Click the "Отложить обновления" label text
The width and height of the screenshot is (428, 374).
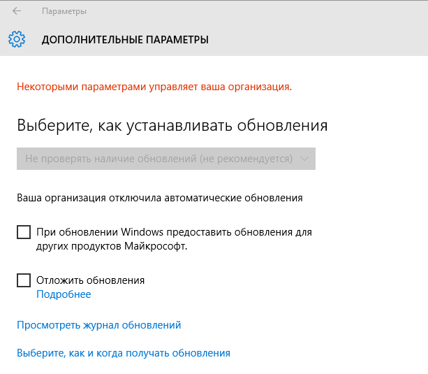[90, 280]
